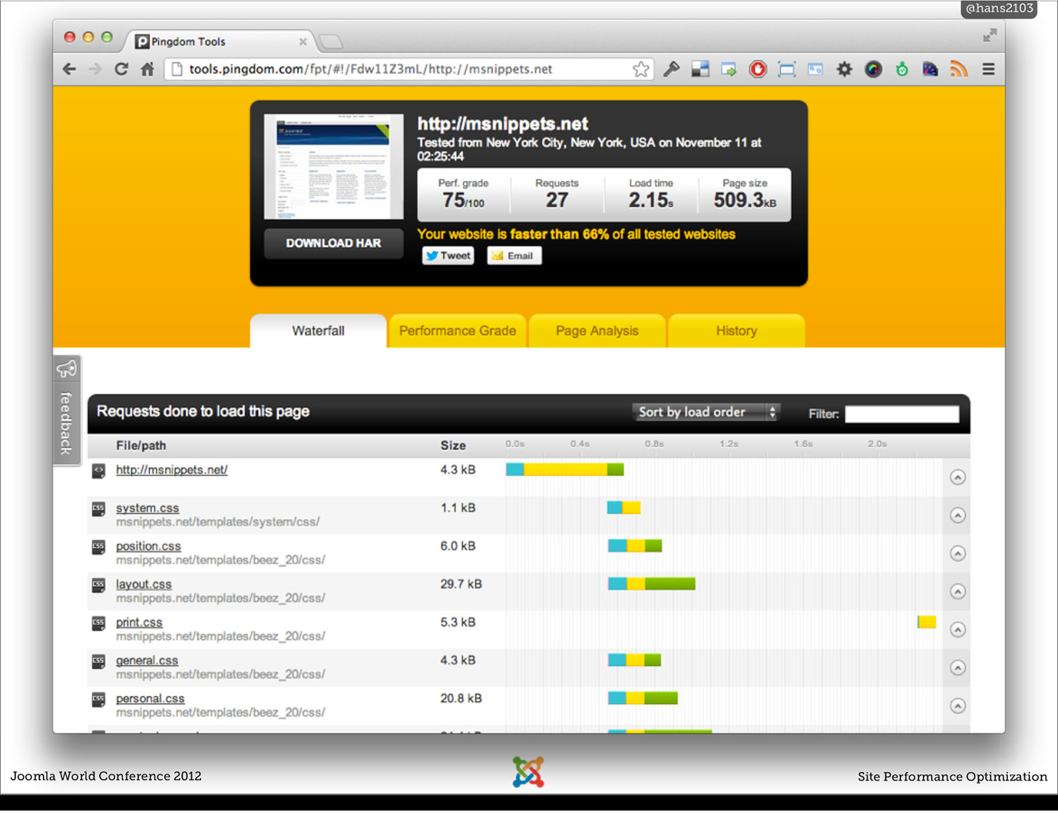Viewport: 1058px width, 815px height.
Task: Open the Chrome hamburger menu
Action: click(989, 69)
